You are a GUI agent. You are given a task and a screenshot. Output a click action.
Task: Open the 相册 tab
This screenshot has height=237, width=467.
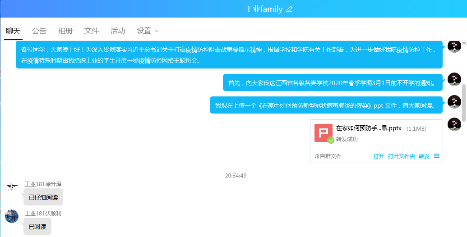[x=65, y=31]
